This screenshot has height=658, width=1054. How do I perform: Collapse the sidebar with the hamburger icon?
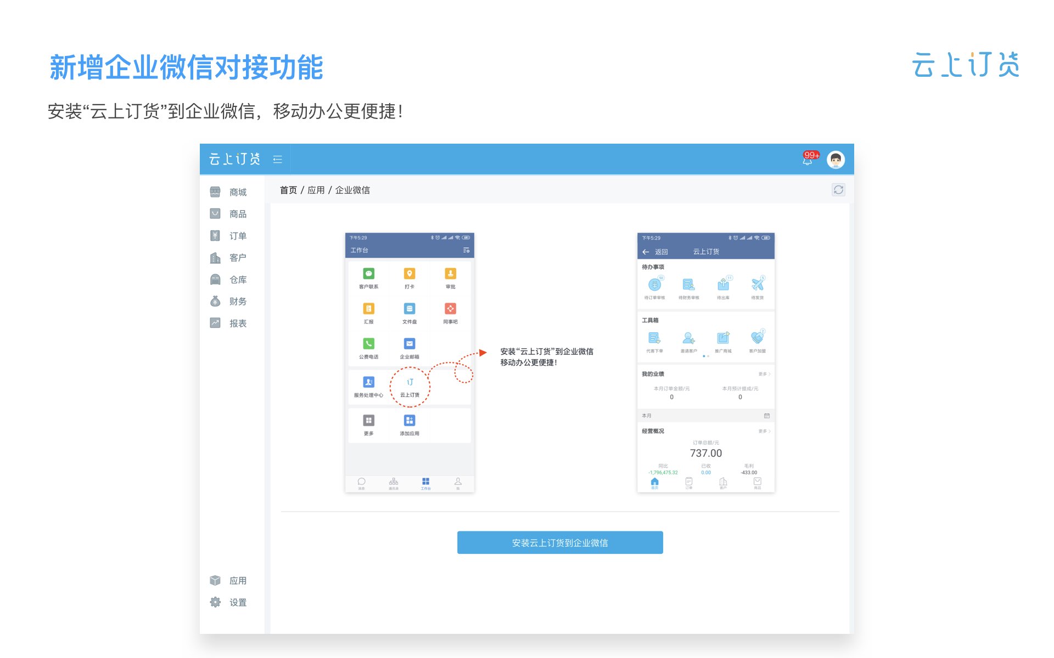click(x=277, y=159)
